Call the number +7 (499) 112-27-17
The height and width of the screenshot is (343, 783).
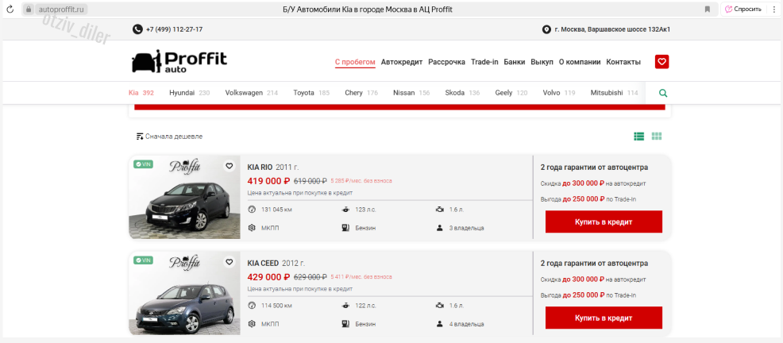pyautogui.click(x=174, y=29)
